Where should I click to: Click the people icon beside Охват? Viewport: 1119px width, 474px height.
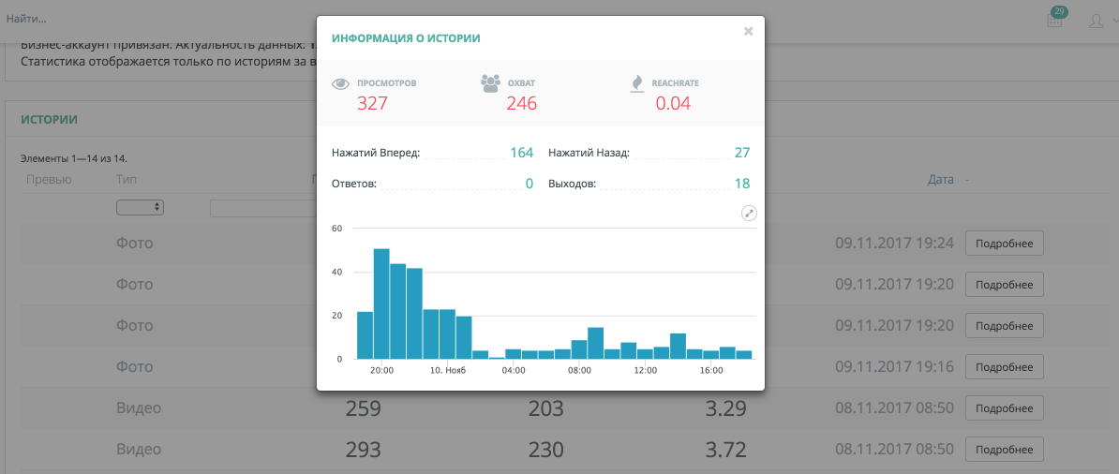(490, 83)
